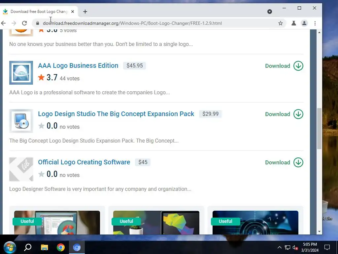This screenshot has width=338, height=254.
Task: Click the muted volume tray icon
Action: click(295, 247)
